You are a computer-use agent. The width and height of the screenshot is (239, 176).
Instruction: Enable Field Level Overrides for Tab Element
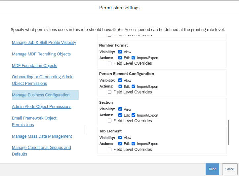[x=110, y=150]
